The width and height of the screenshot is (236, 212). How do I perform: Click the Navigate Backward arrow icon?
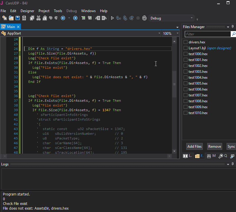[x=63, y=18]
